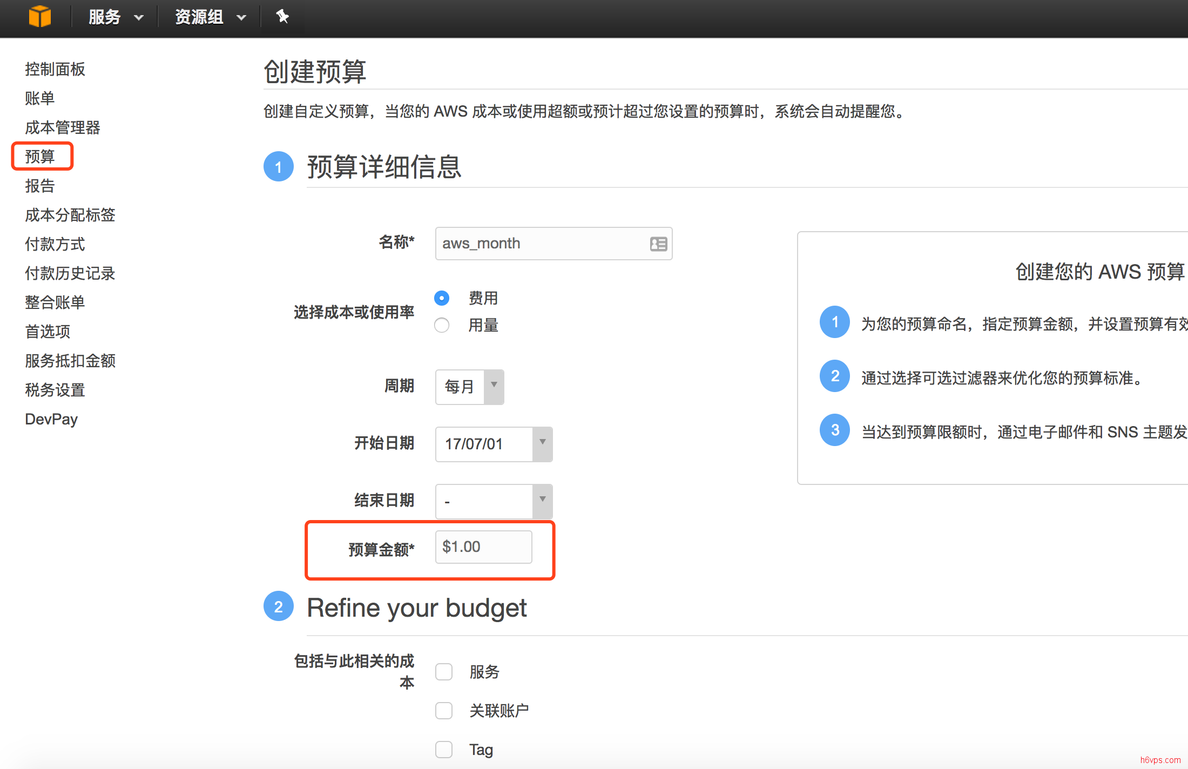
Task: Open the 服务 menu
Action: click(x=116, y=17)
